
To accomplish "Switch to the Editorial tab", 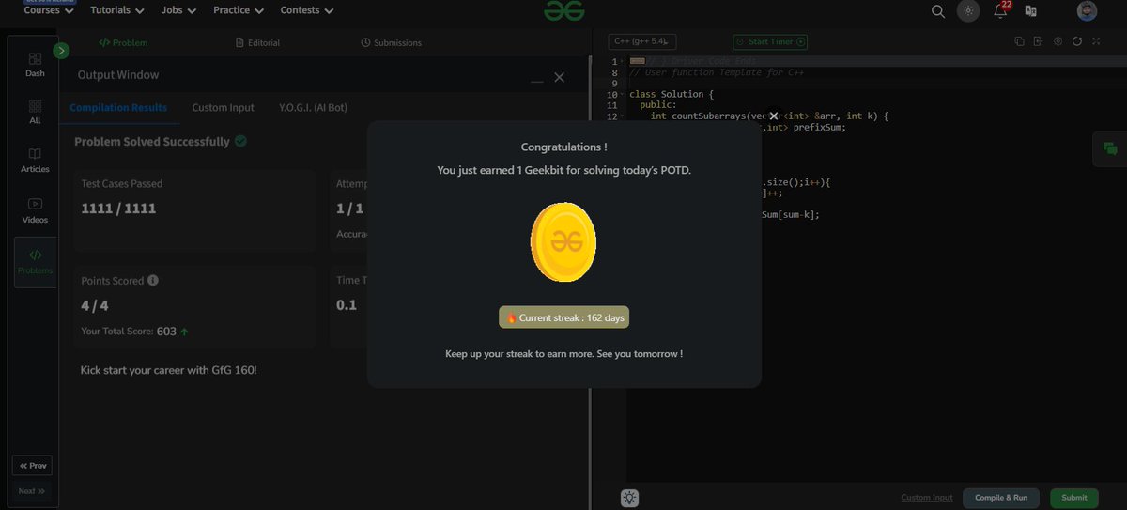I will [257, 42].
